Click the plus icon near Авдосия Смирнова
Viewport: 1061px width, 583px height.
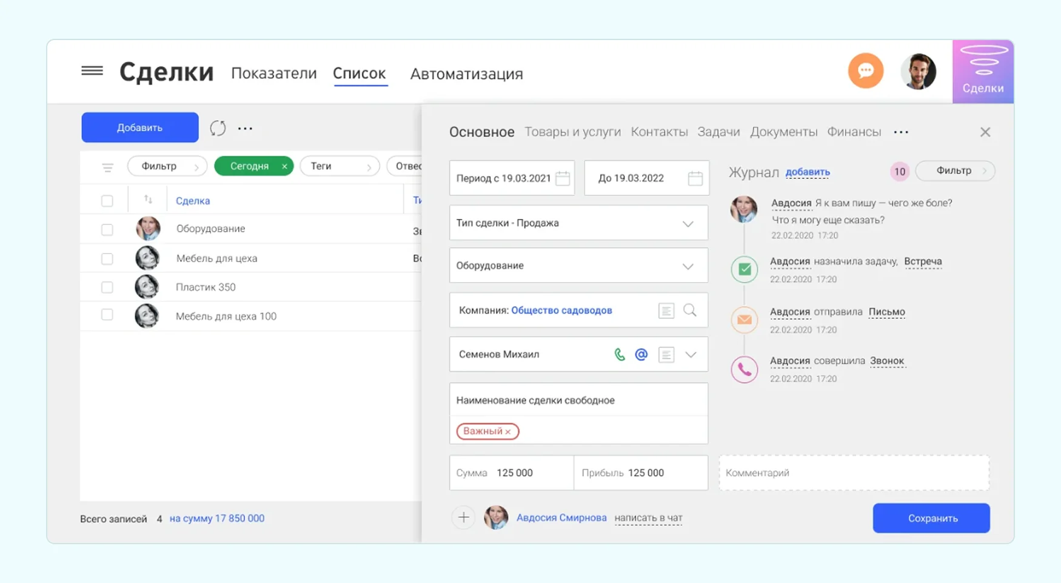[x=463, y=517]
